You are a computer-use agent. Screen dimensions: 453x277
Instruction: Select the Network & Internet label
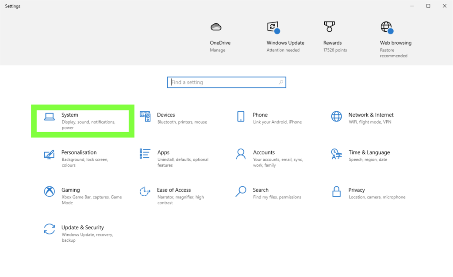click(371, 115)
